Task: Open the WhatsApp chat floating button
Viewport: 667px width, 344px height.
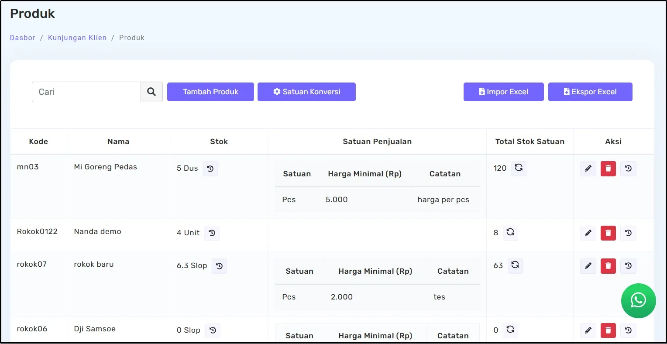Action: (x=638, y=301)
